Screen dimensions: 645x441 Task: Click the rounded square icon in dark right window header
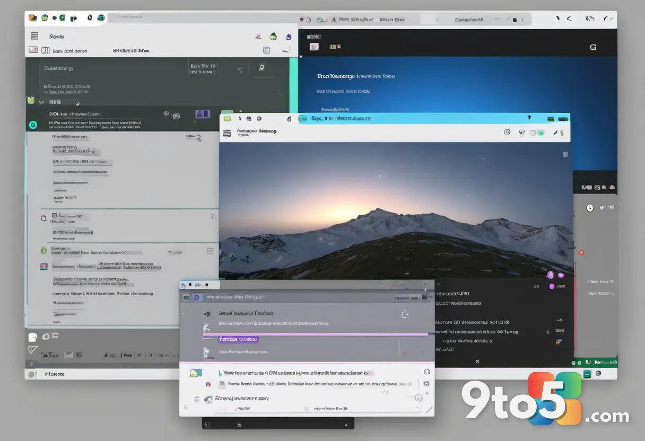pos(593,47)
